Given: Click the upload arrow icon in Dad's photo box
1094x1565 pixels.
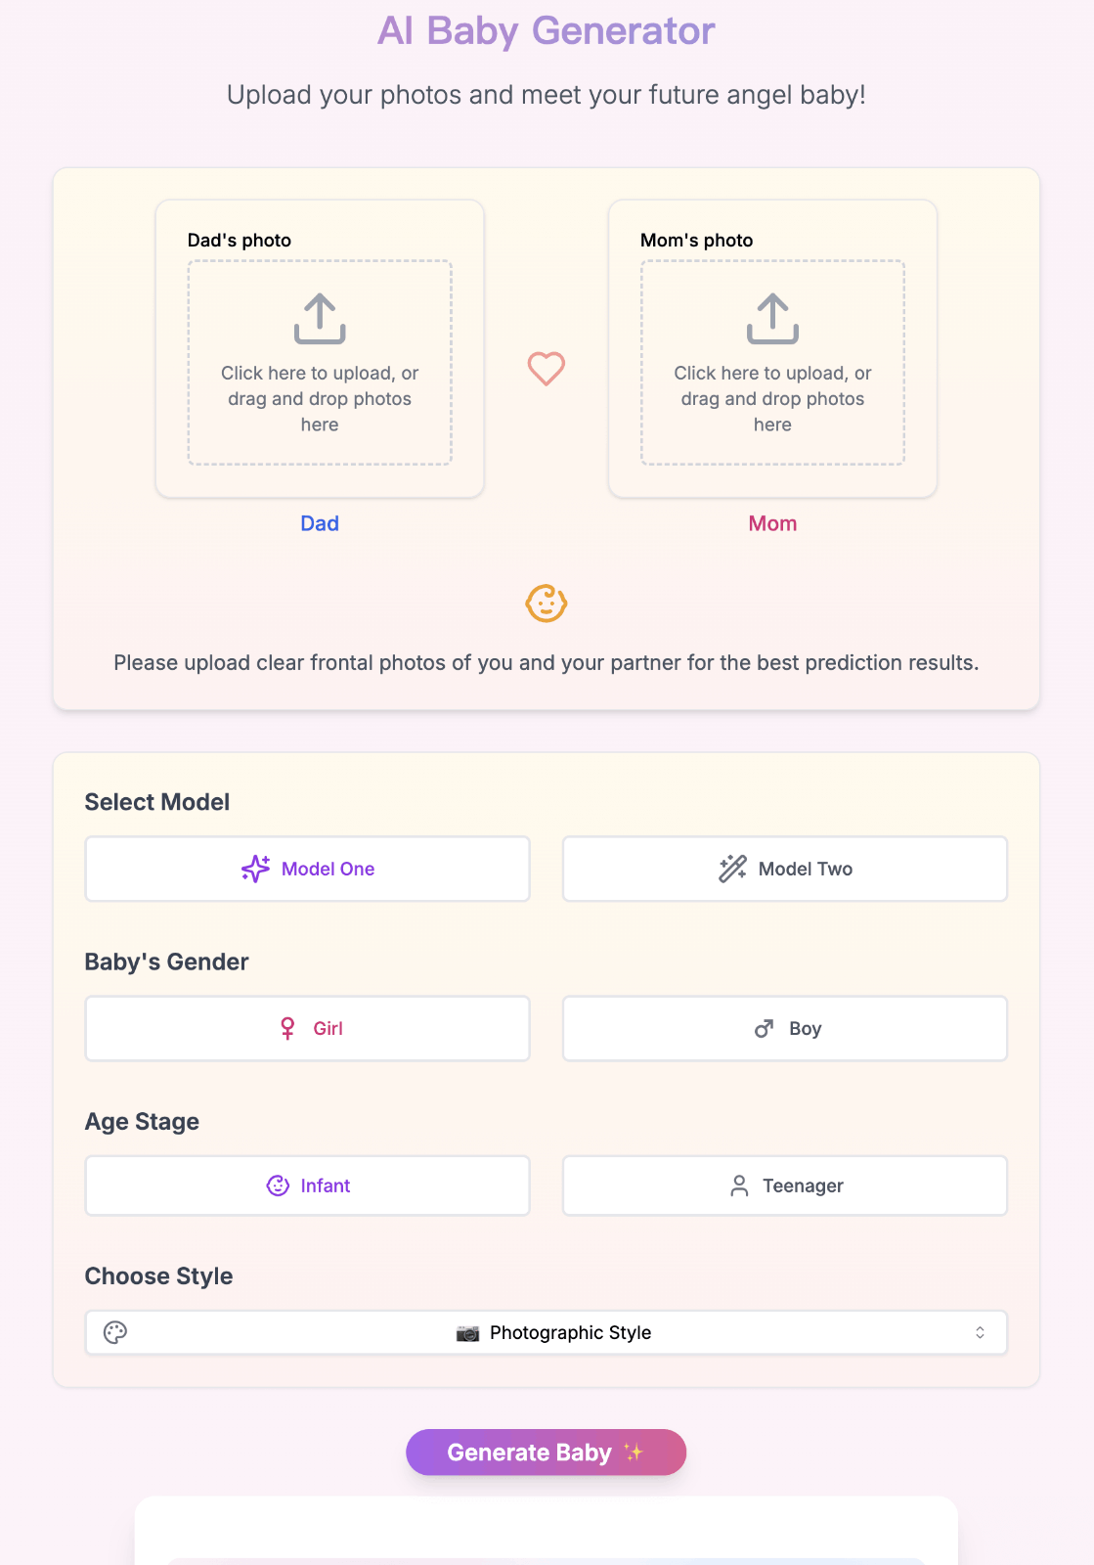Looking at the screenshot, I should point(320,319).
